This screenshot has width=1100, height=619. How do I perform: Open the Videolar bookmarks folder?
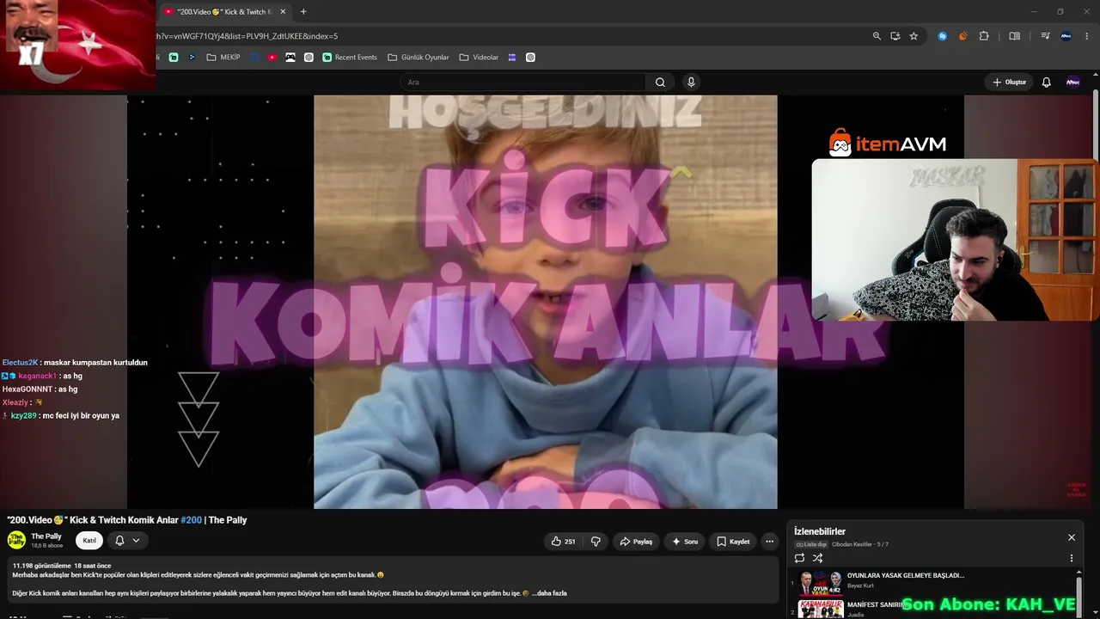[x=479, y=58]
